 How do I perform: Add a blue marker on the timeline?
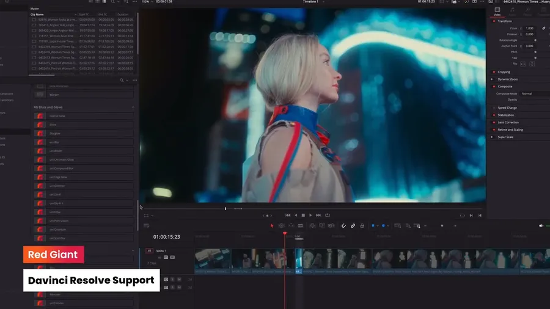(383, 225)
